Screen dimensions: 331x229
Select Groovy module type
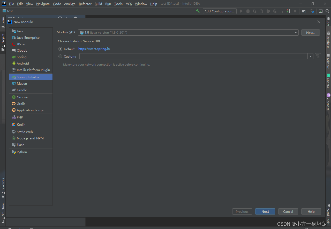tap(31, 97)
